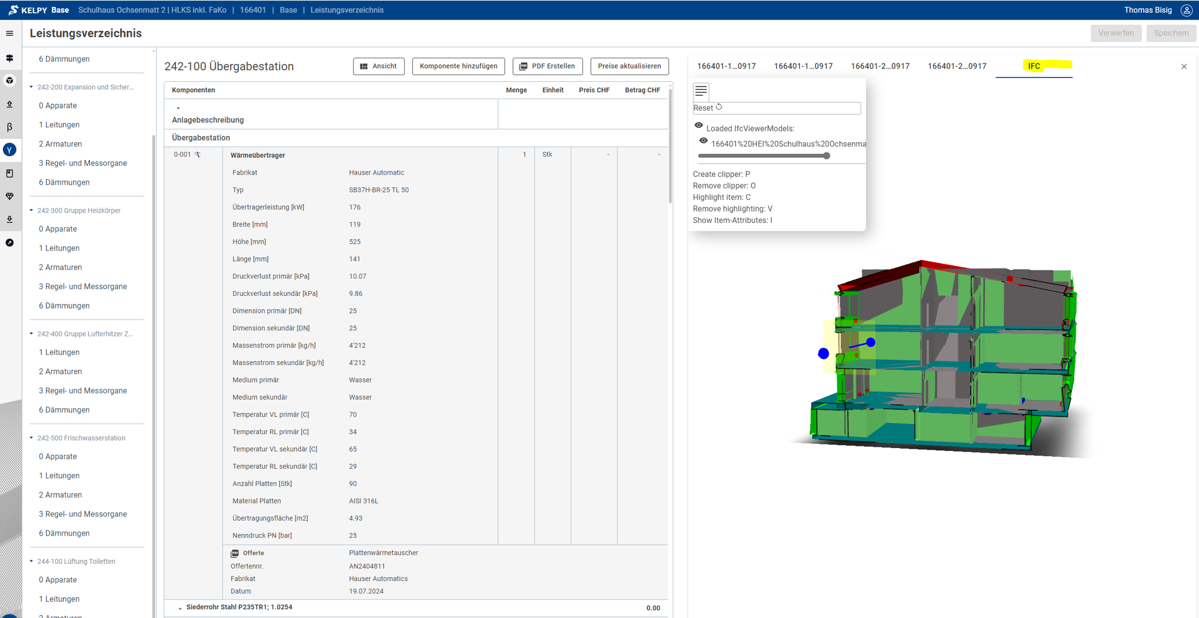
Task: Expand the Siederrohr Stahl P235TR1 row
Action: [180, 608]
